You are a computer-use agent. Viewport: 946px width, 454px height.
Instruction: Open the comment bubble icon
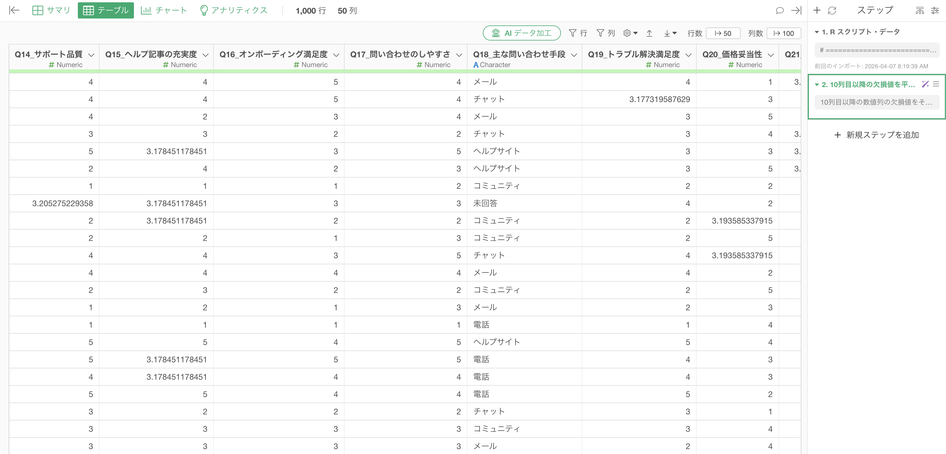click(780, 10)
